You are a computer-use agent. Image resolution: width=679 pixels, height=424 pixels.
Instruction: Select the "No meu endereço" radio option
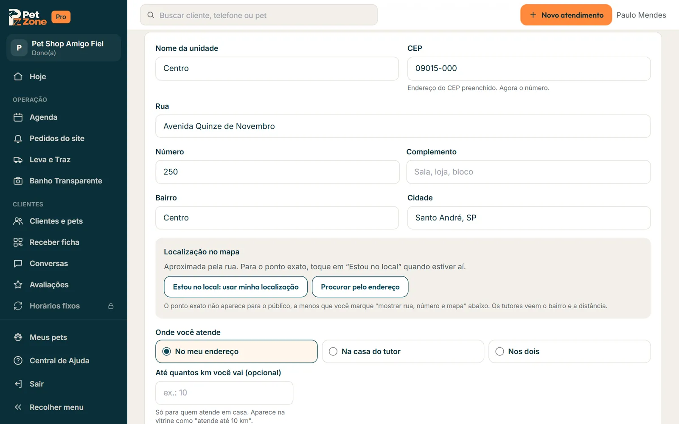point(236,351)
